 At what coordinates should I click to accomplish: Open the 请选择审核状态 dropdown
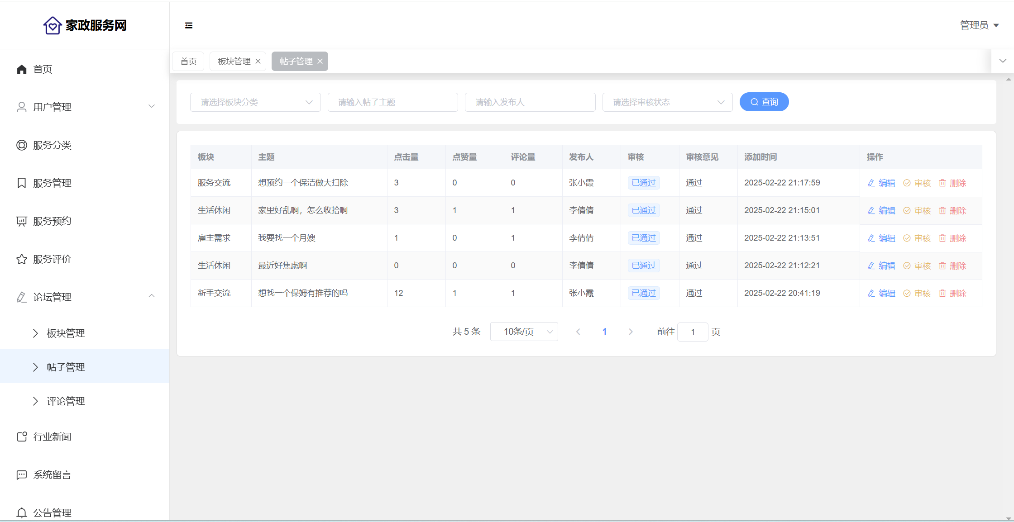[667, 102]
